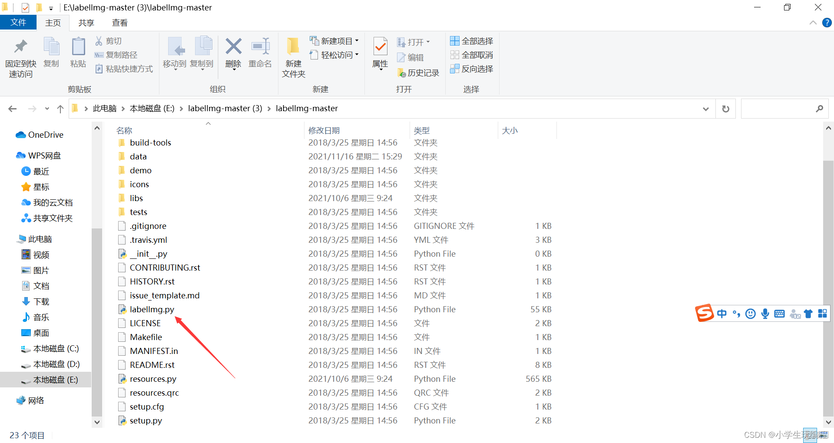Click Paste shortcut (粘贴快捷方式)

[x=124, y=69]
